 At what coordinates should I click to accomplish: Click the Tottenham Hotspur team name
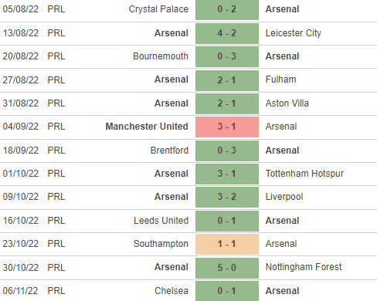(304, 174)
